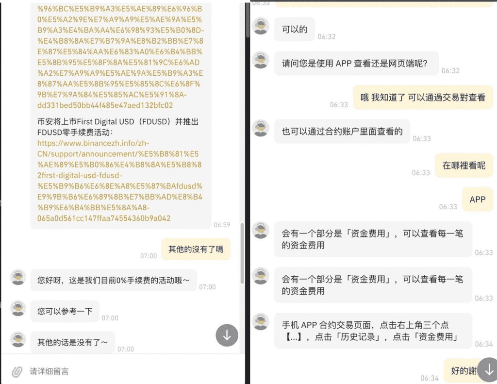Click agent avatar beside 手机 APP 合约交易页面 message
The image size is (497, 384).
[261, 322]
